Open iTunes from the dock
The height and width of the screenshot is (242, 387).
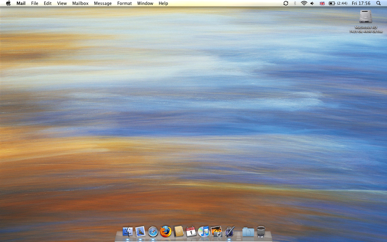[x=204, y=232]
